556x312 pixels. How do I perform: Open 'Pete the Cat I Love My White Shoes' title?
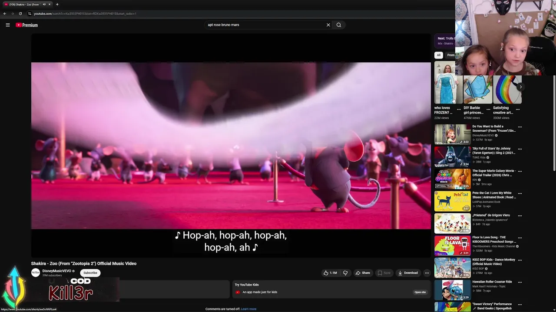pyautogui.click(x=494, y=195)
